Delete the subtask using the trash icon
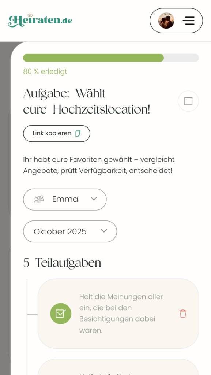 point(183,313)
